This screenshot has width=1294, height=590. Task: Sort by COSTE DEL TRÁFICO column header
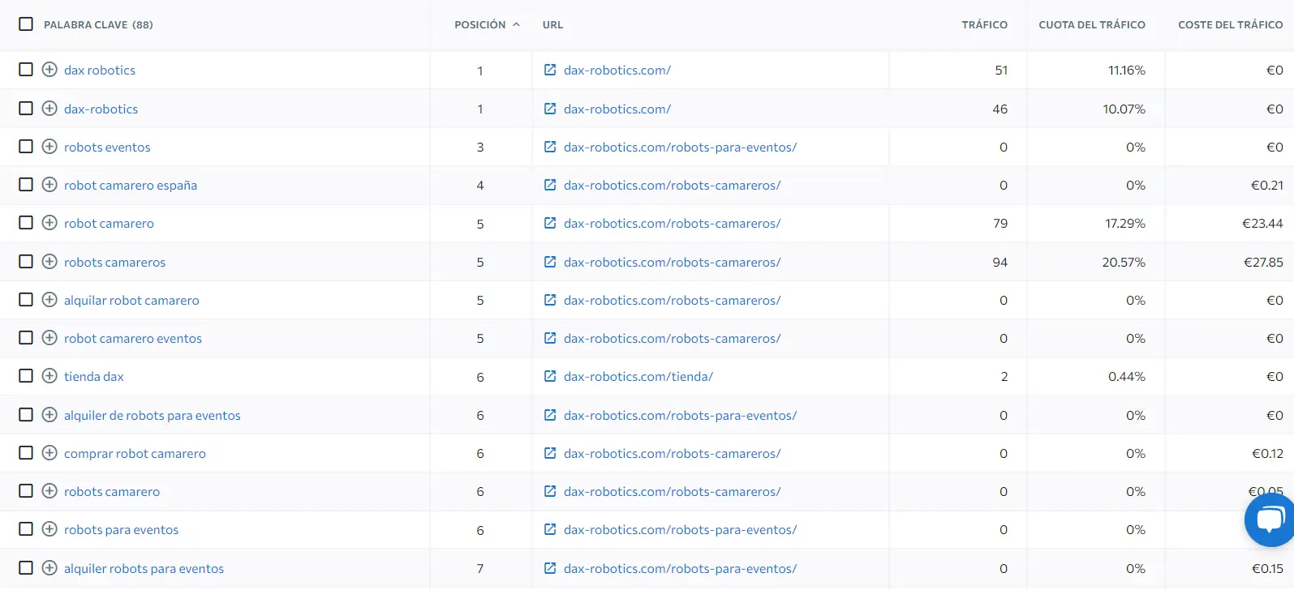point(1231,25)
